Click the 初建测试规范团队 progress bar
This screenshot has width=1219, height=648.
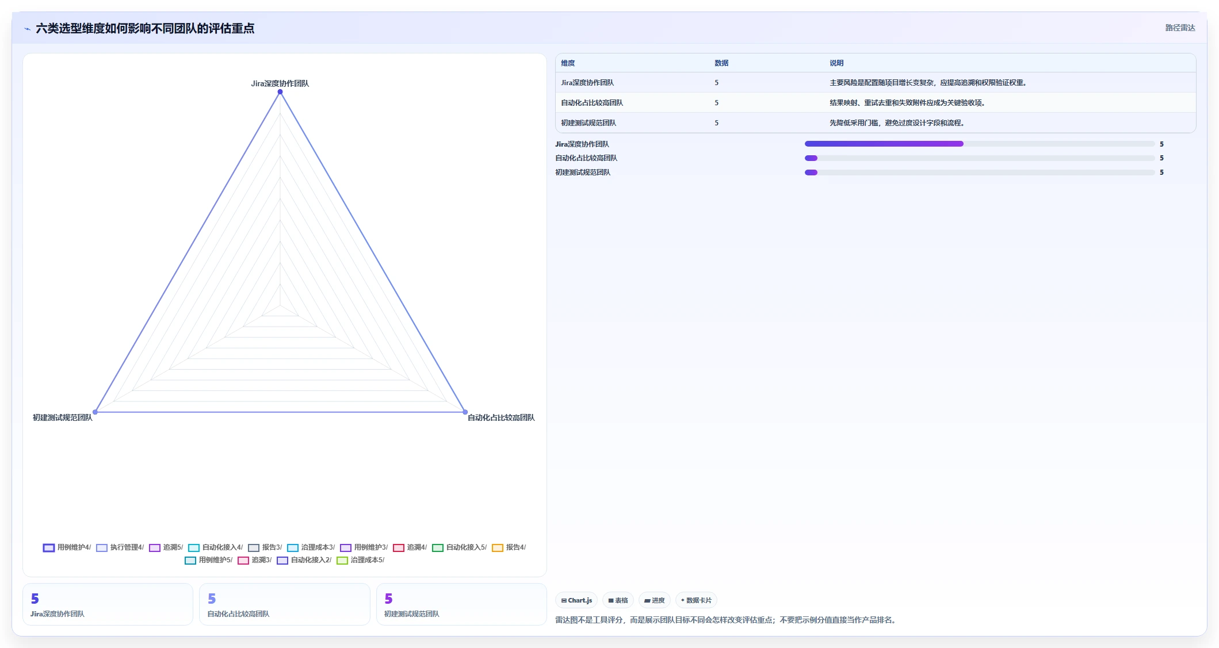pos(980,172)
